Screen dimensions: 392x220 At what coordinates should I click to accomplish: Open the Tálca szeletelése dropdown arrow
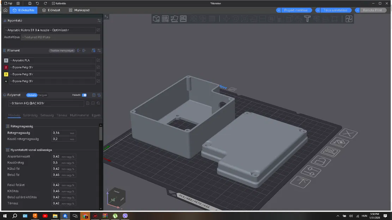pyautogui.click(x=318, y=10)
